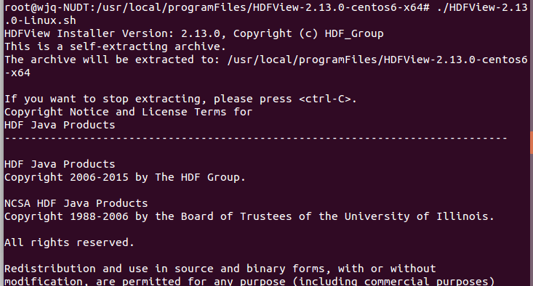Click the ./HDFView-2.13 command text on first line
This screenshot has height=286, width=533.
click(x=482, y=7)
